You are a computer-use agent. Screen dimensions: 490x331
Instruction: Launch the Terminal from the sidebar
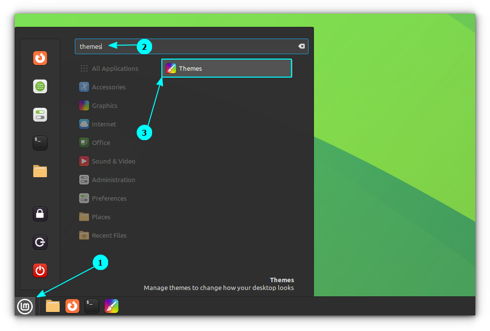pyautogui.click(x=40, y=143)
